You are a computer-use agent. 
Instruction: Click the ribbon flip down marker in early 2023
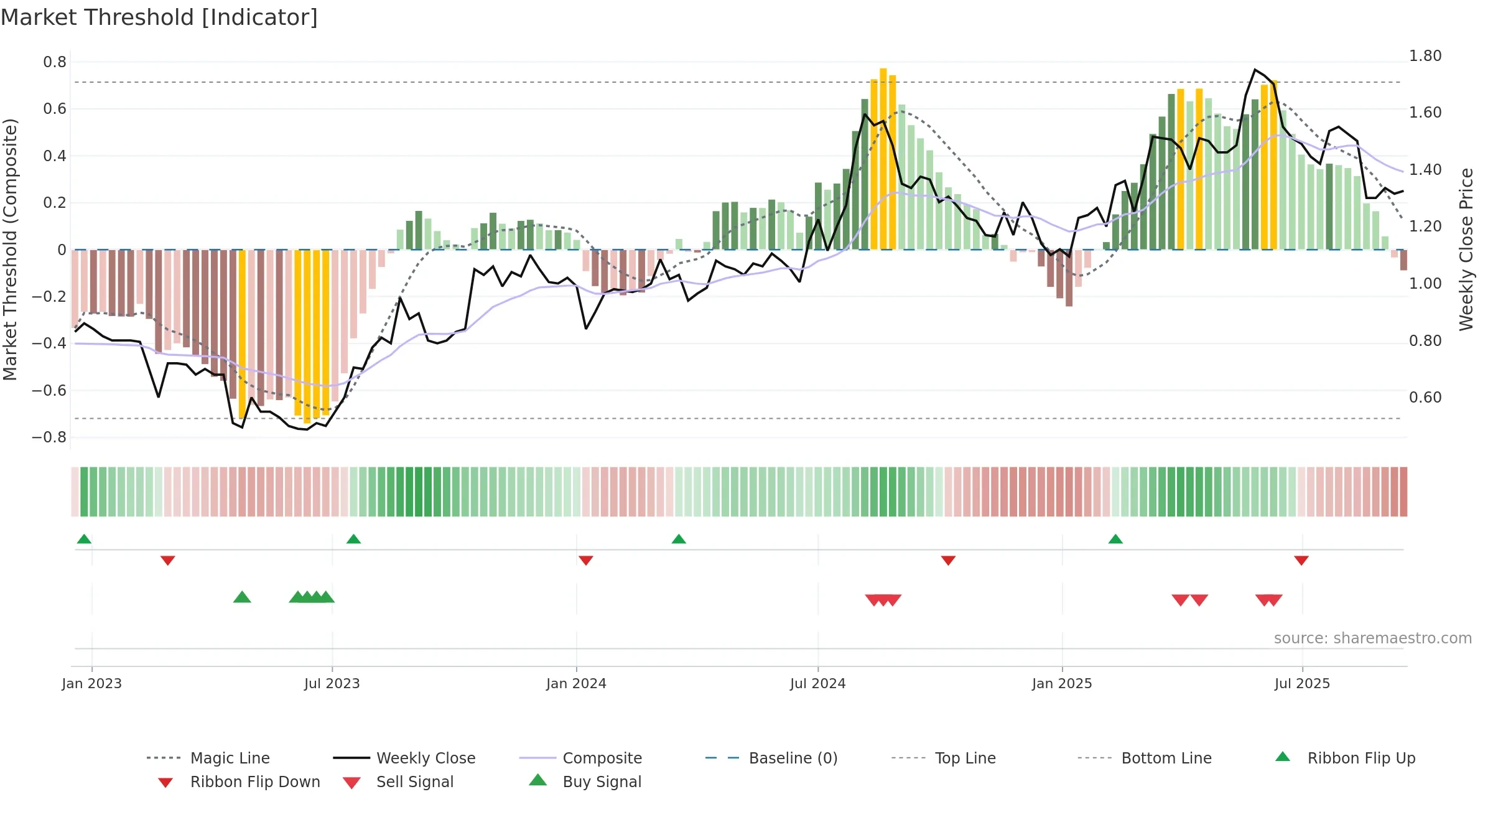coord(167,561)
